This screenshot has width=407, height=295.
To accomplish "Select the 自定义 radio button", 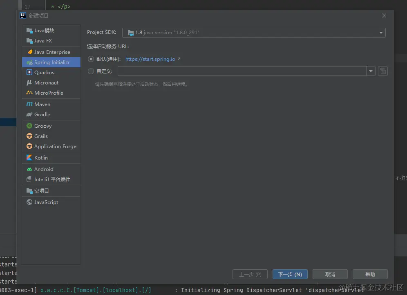I will pos(91,71).
